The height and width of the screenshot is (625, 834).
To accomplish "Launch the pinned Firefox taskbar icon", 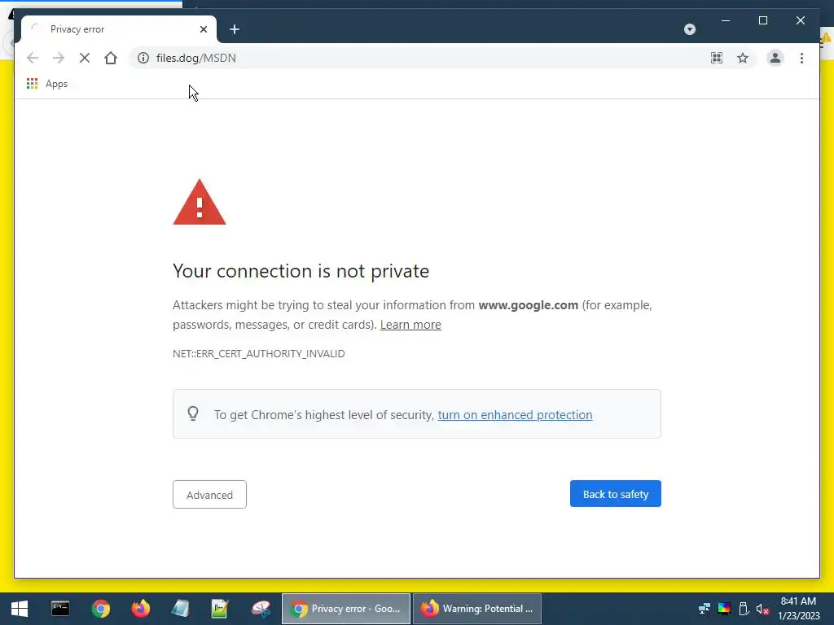I will [x=140, y=609].
